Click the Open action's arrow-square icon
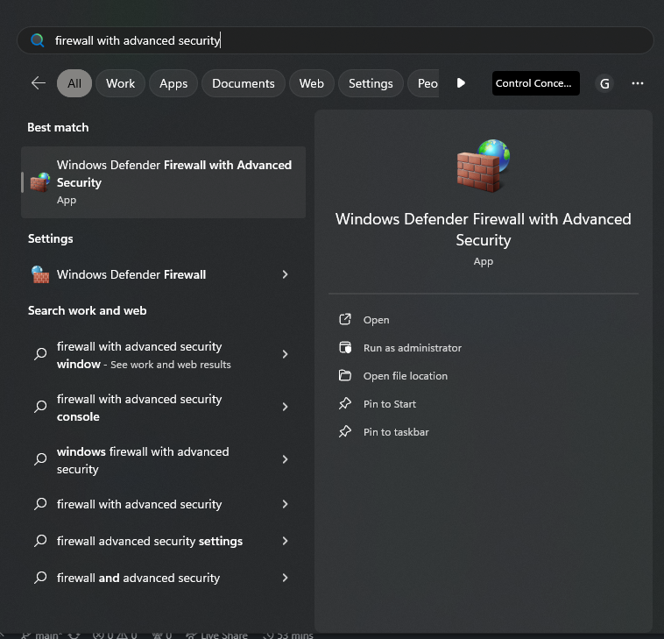The width and height of the screenshot is (664, 639). click(345, 319)
